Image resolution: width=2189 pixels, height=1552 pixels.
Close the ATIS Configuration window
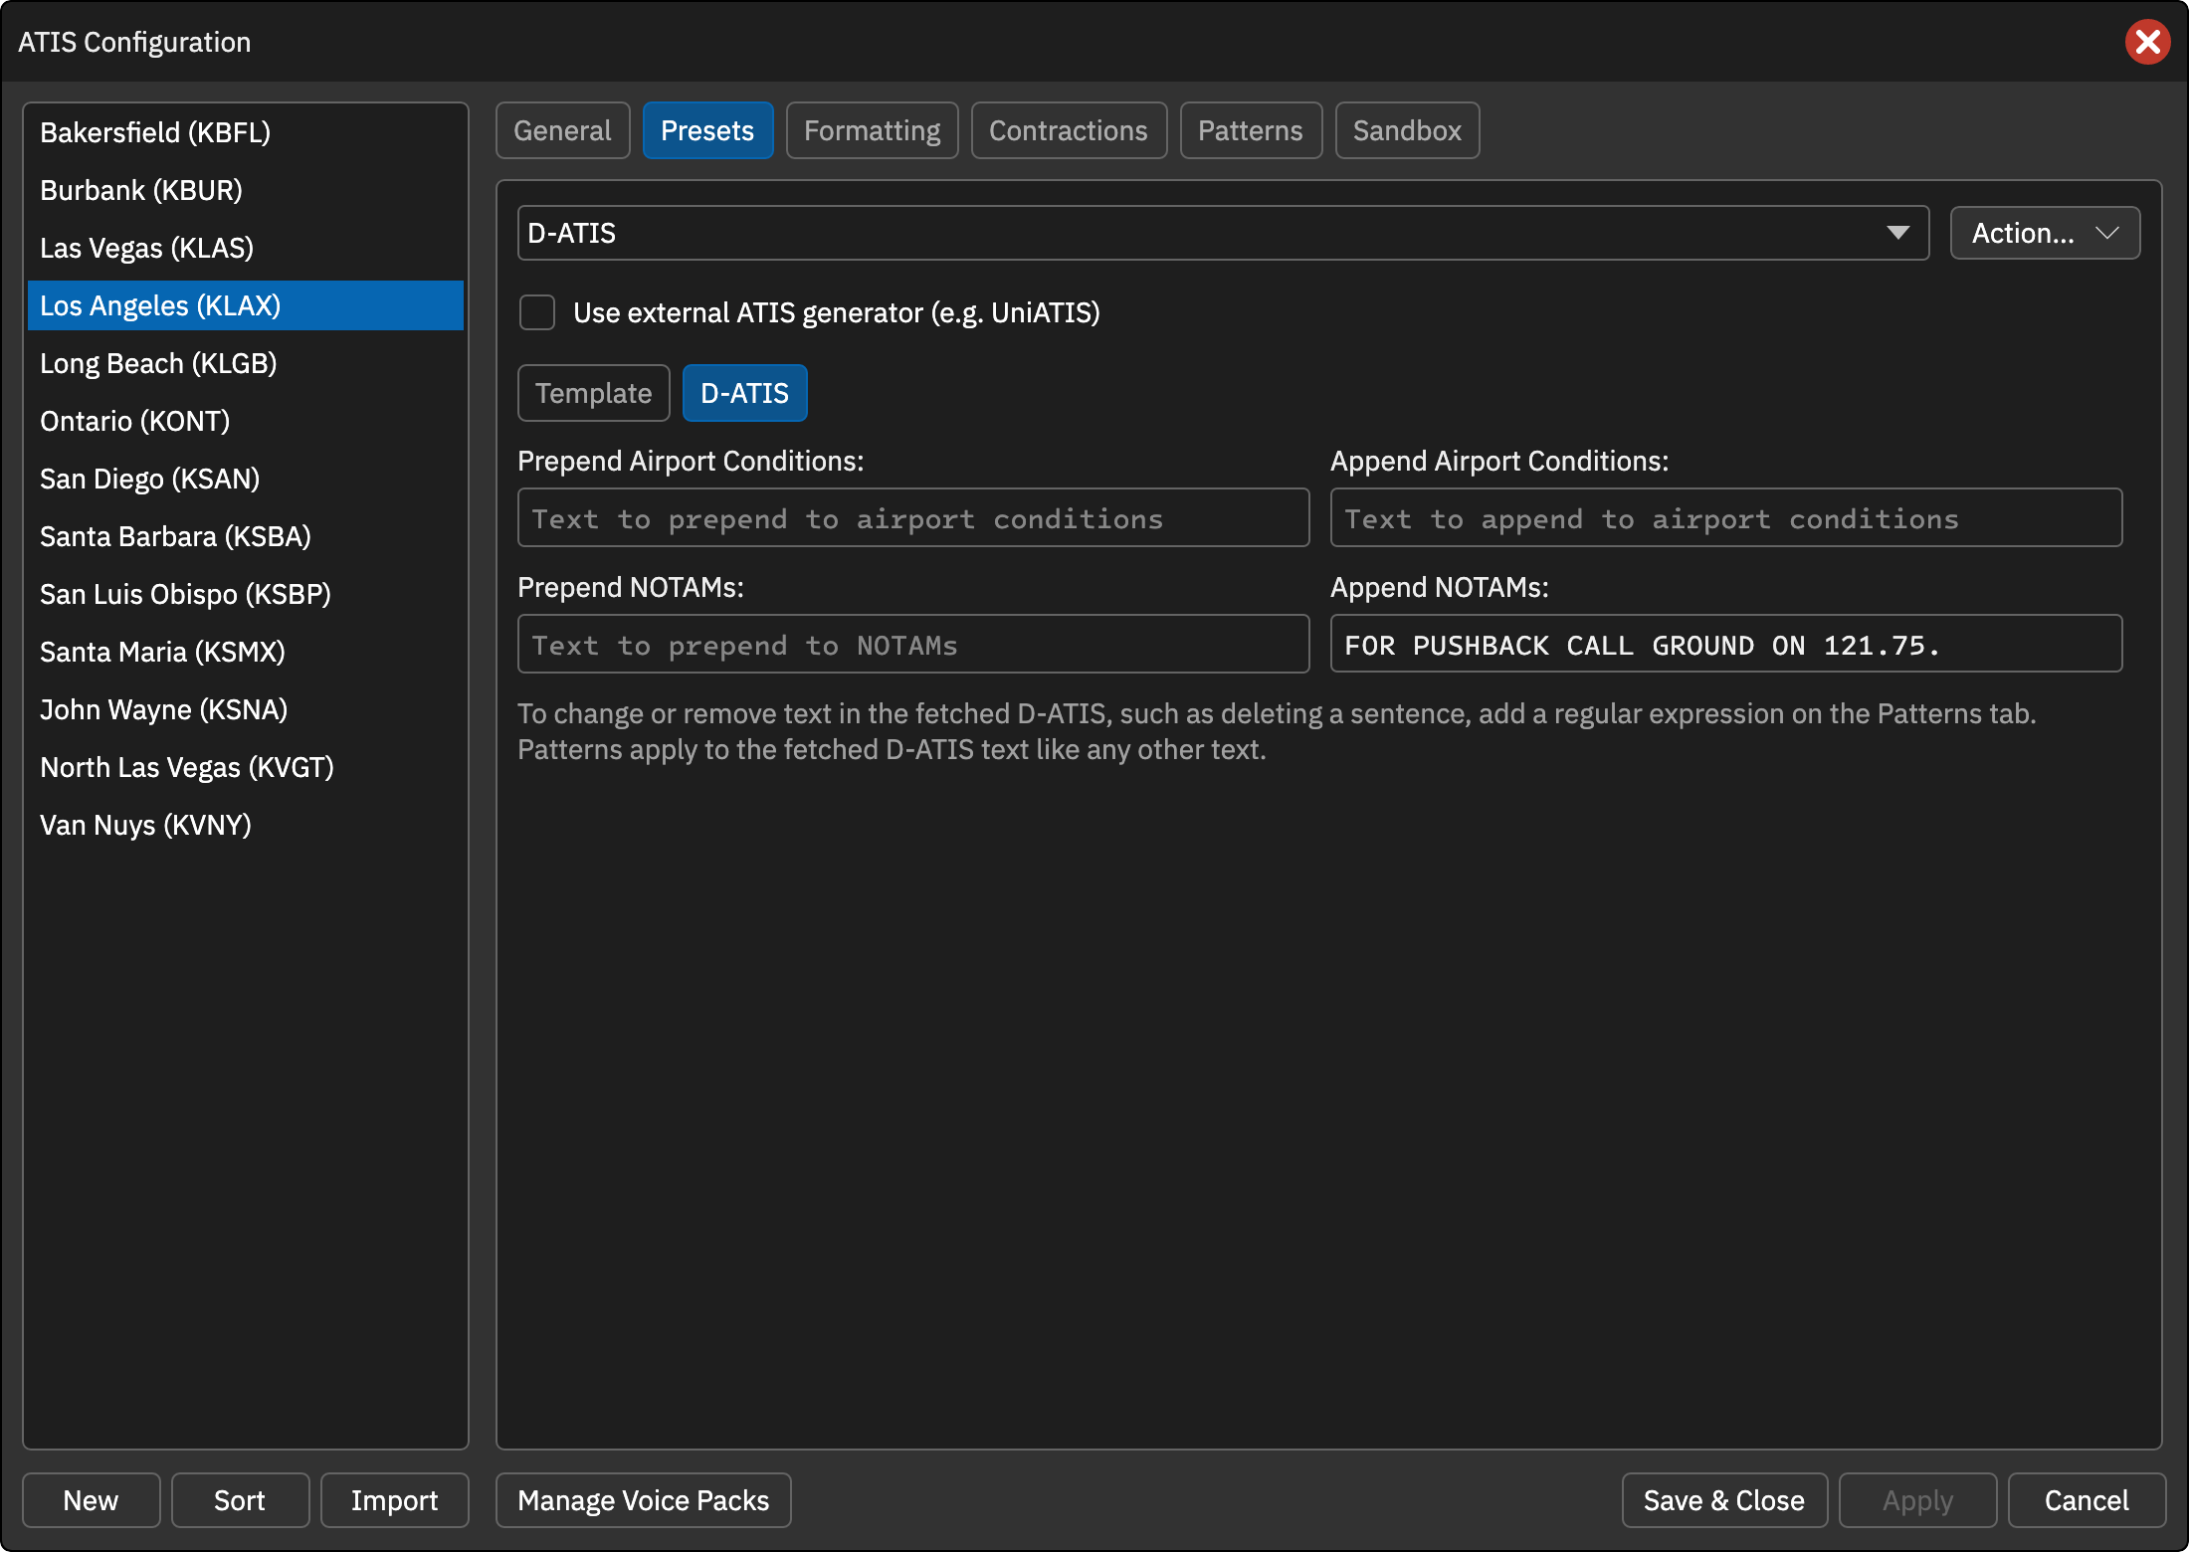point(2147,42)
